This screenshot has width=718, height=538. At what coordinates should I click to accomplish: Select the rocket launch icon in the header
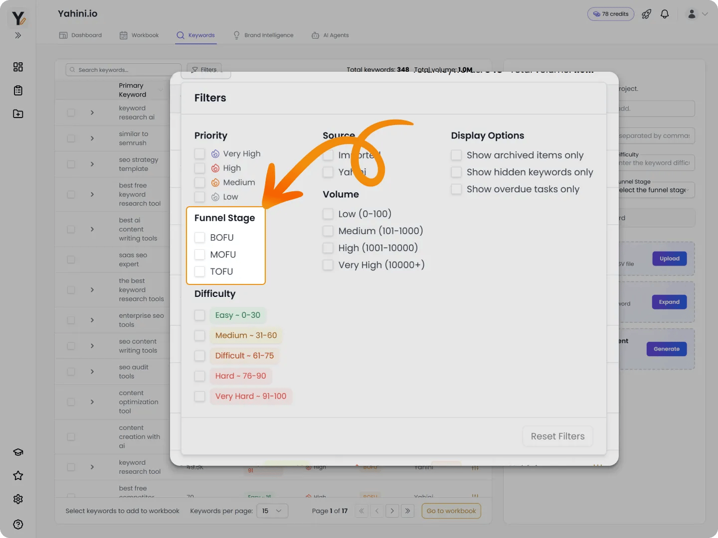coord(646,14)
